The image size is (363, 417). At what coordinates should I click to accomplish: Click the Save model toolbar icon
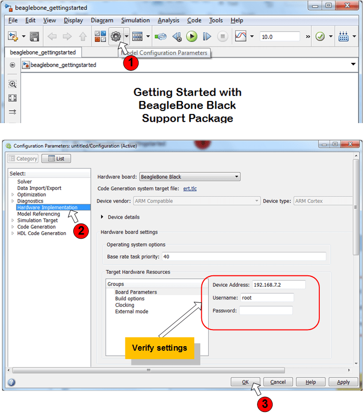pos(35,37)
